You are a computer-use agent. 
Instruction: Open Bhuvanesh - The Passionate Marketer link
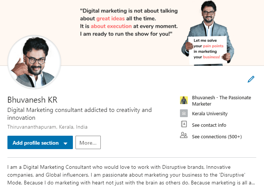221,101
